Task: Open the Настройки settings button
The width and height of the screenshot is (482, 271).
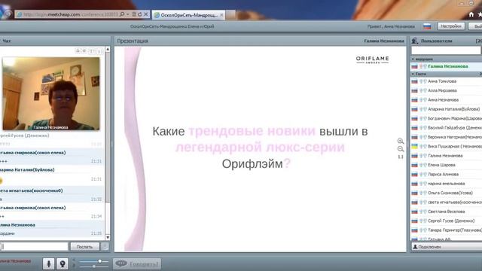Action: [x=451, y=26]
